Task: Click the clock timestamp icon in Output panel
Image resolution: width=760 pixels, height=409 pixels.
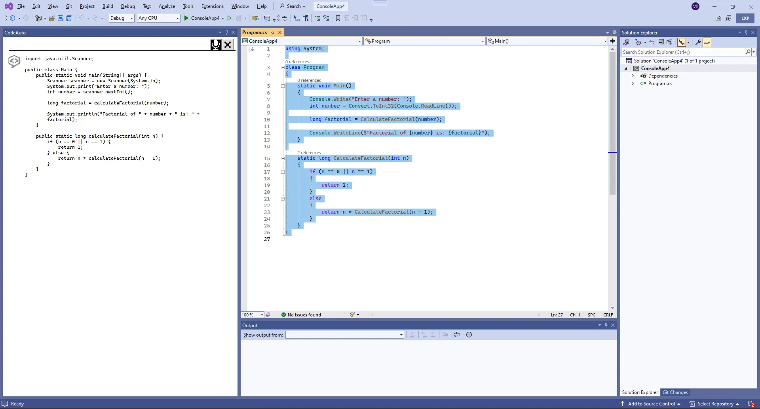Action: pyautogui.click(x=469, y=335)
